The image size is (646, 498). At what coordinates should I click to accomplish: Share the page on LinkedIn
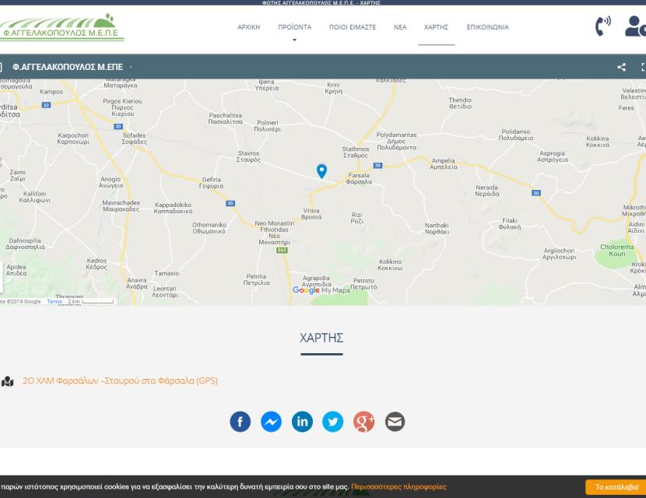coord(302,422)
